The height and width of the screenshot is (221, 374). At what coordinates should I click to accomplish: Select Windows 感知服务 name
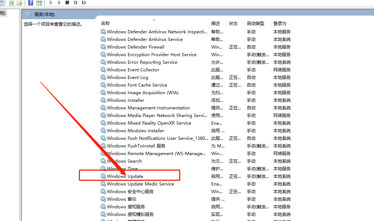coord(126,207)
